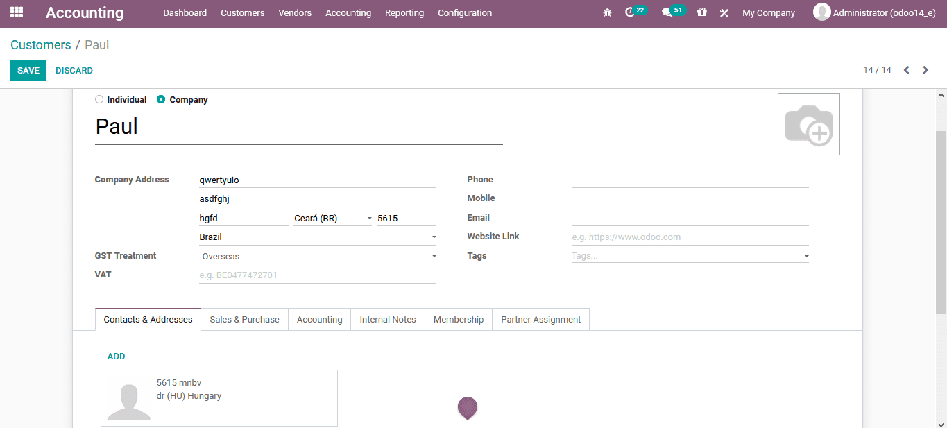
Task: Open the state dropdown Ceará (BR)
Action: click(x=333, y=218)
